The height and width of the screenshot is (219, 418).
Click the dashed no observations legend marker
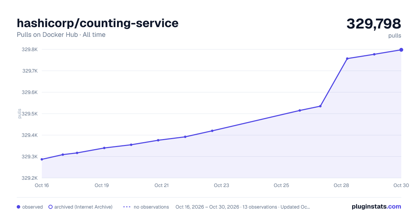pos(127,207)
